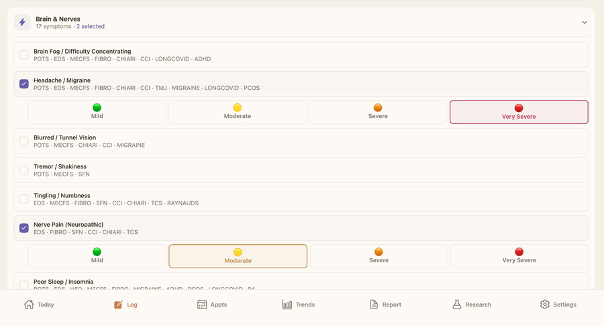Select the Log pencil icon
This screenshot has height=326, width=604.
pyautogui.click(x=118, y=305)
